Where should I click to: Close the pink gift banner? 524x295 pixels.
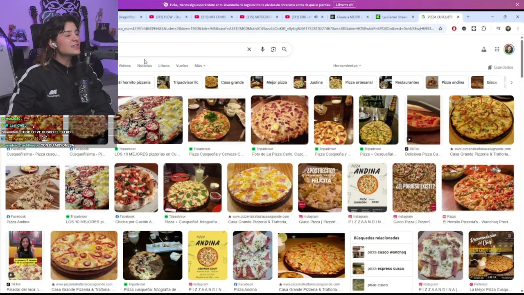point(517,5)
